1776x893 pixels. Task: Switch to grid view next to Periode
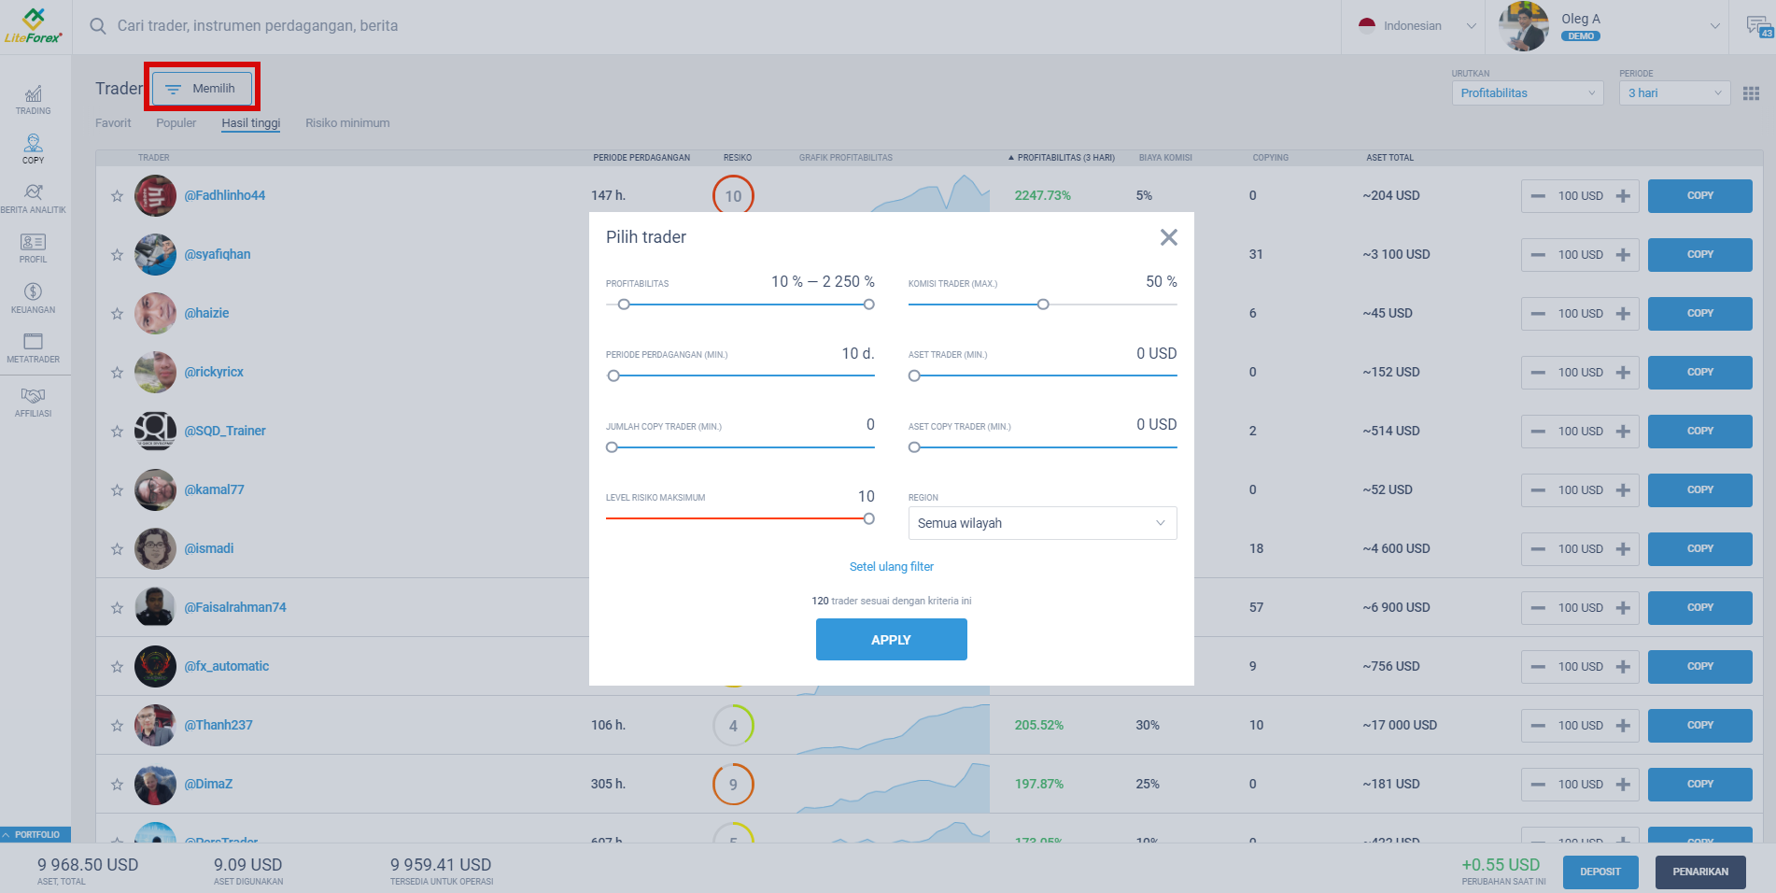point(1751,92)
